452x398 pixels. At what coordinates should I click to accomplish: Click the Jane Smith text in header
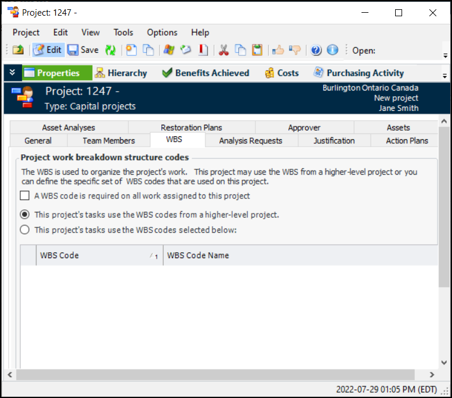pyautogui.click(x=399, y=108)
